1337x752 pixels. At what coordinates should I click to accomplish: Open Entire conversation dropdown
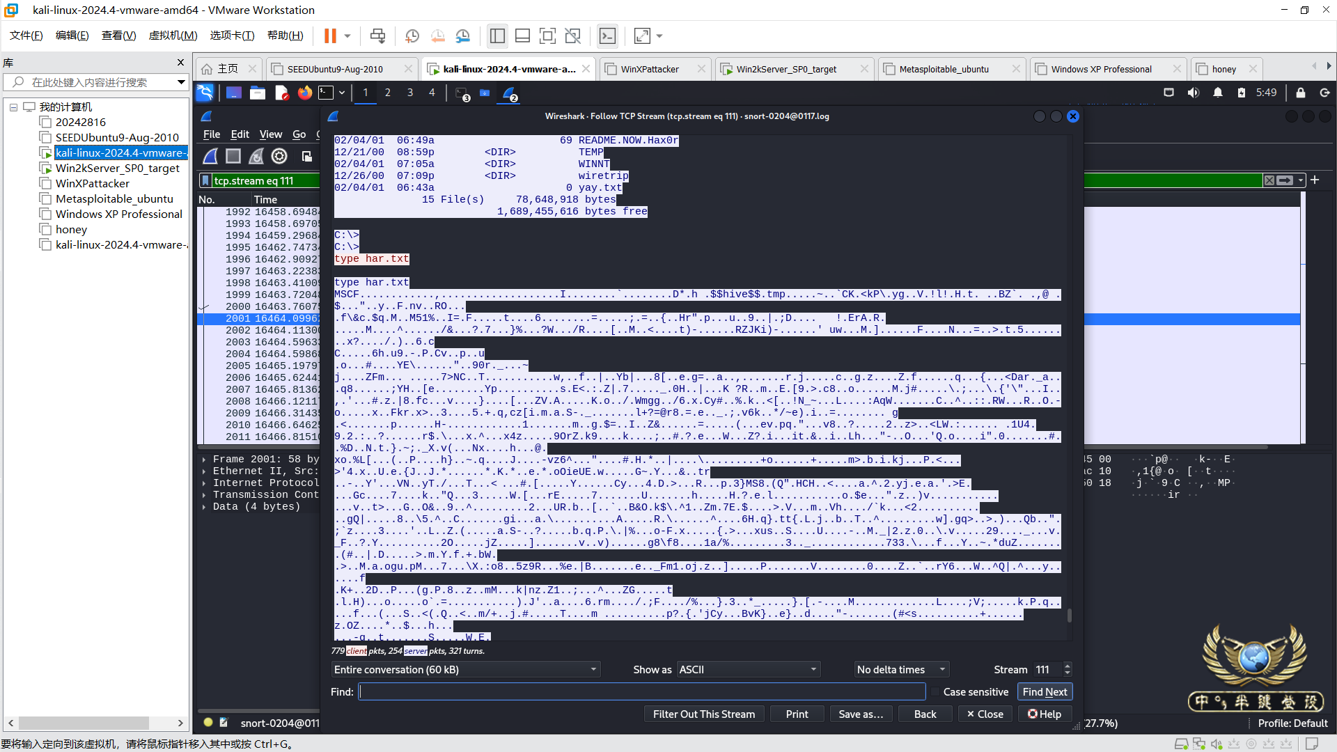coord(465,669)
